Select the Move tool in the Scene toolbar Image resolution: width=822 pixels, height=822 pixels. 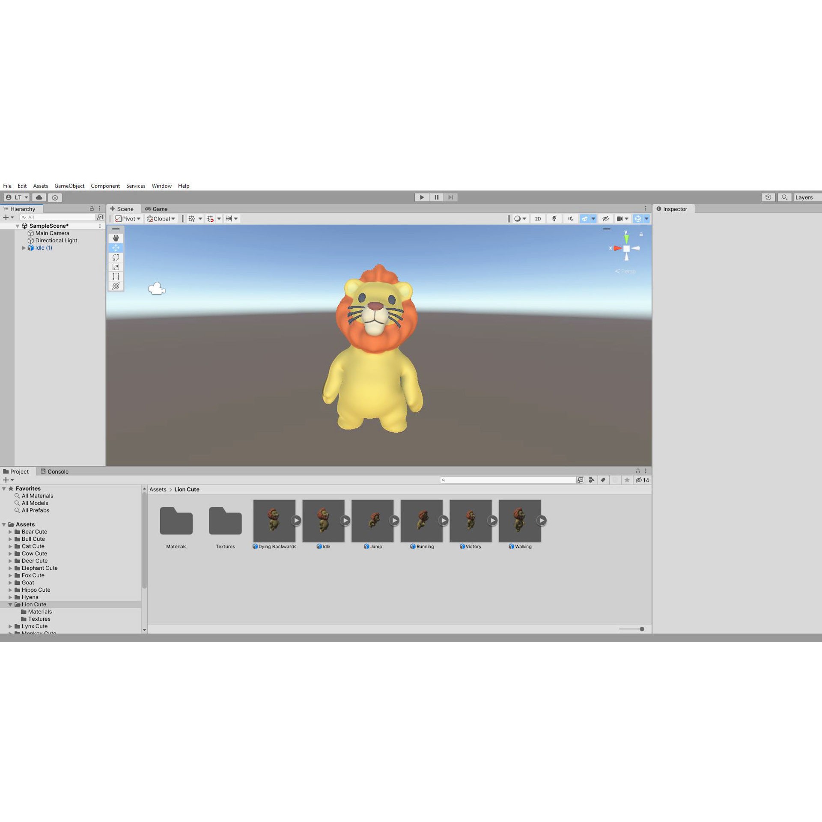click(116, 247)
